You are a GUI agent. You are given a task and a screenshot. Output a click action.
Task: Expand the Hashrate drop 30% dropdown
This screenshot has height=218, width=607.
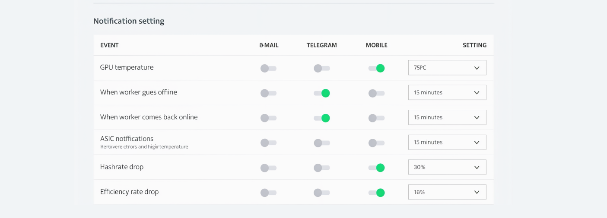447,167
